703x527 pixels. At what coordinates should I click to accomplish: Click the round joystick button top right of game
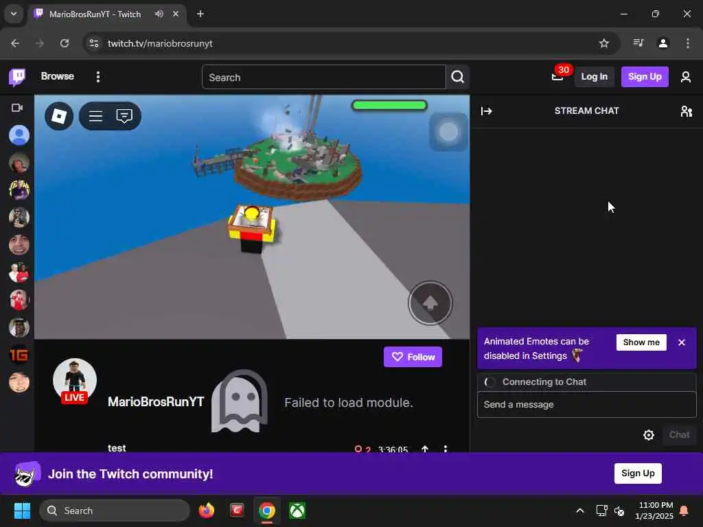tap(448, 132)
